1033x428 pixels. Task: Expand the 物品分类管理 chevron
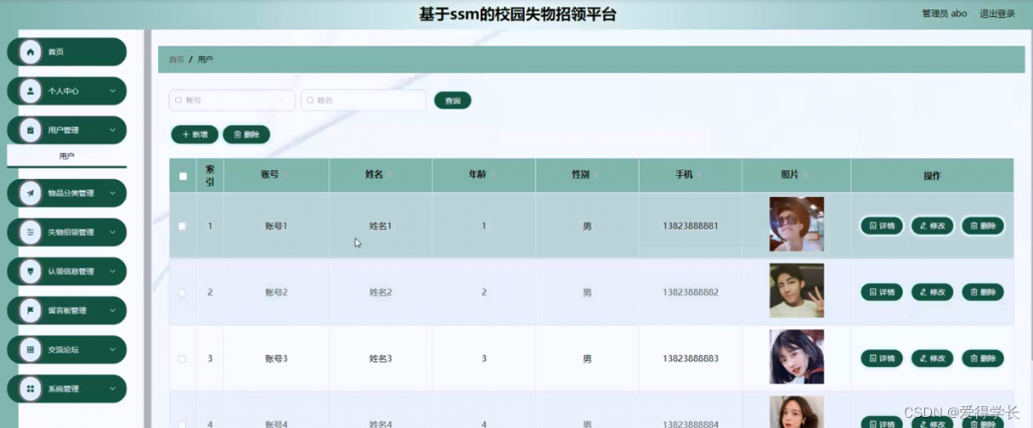click(112, 193)
